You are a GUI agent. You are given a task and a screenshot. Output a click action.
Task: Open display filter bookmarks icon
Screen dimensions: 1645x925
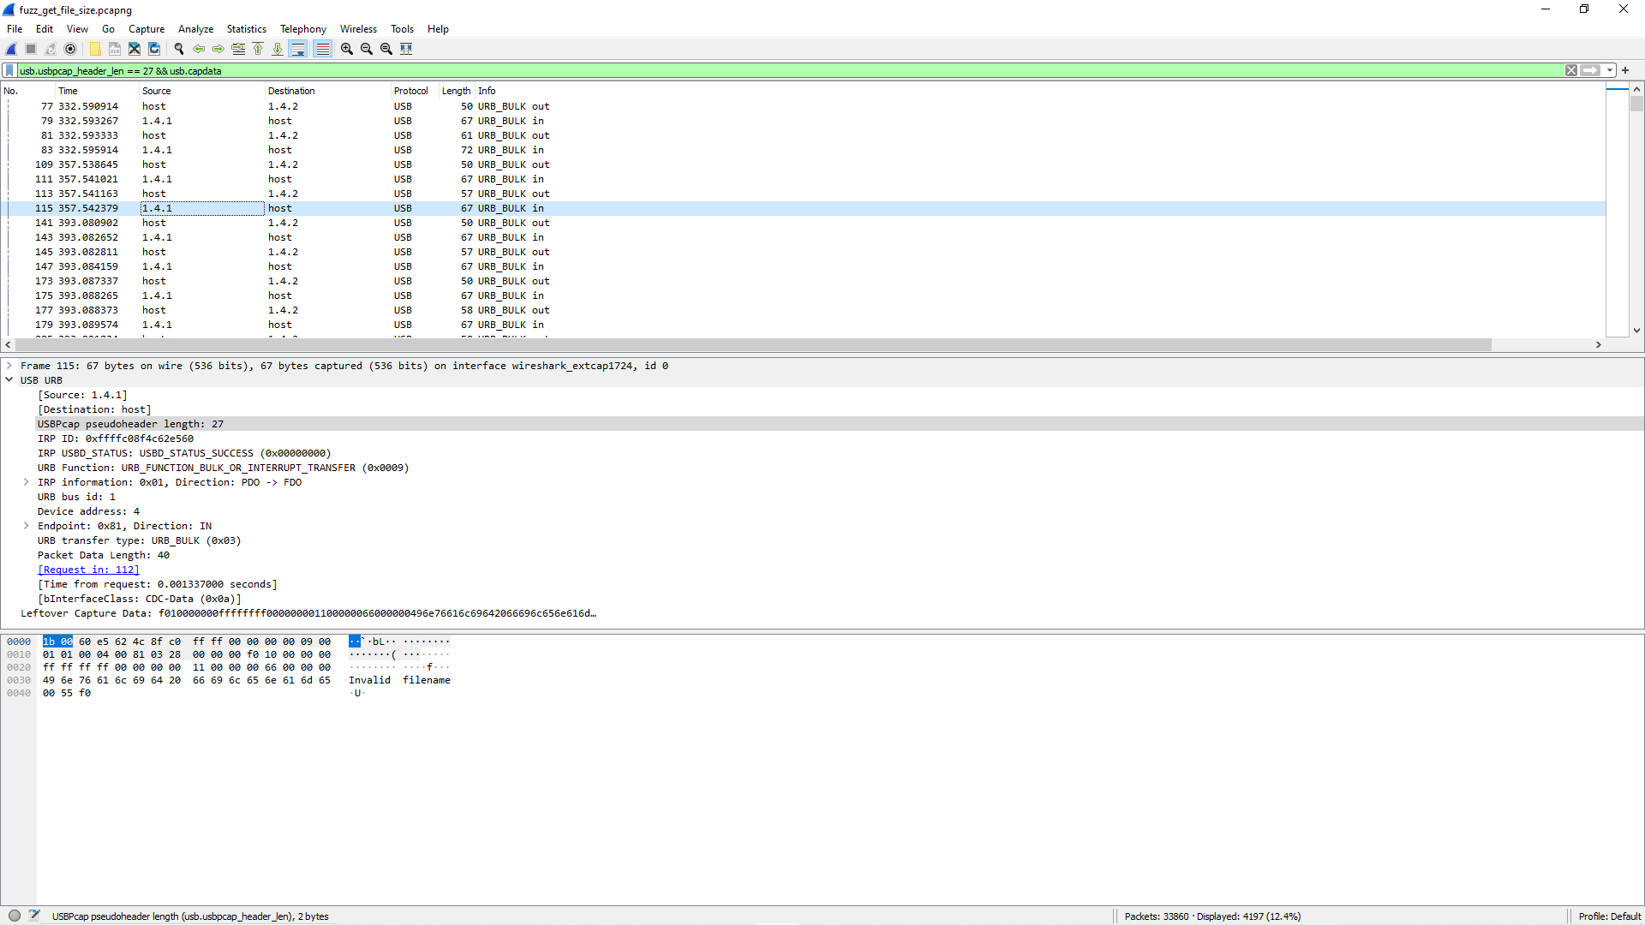click(x=9, y=71)
